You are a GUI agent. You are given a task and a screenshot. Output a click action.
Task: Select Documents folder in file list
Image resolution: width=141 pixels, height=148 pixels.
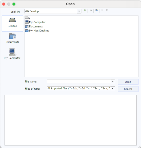coord(34,26)
